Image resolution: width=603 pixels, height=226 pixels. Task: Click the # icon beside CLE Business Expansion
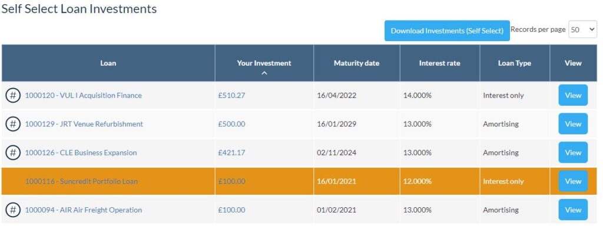(13, 153)
